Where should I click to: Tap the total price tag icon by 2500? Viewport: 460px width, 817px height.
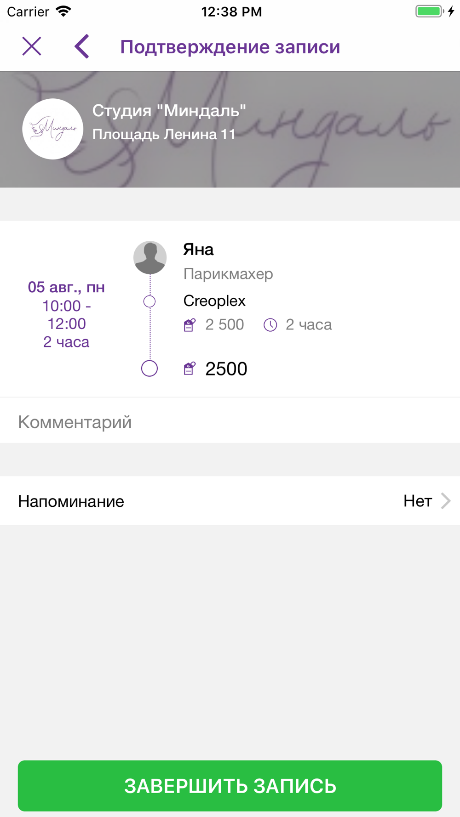pyautogui.click(x=190, y=369)
